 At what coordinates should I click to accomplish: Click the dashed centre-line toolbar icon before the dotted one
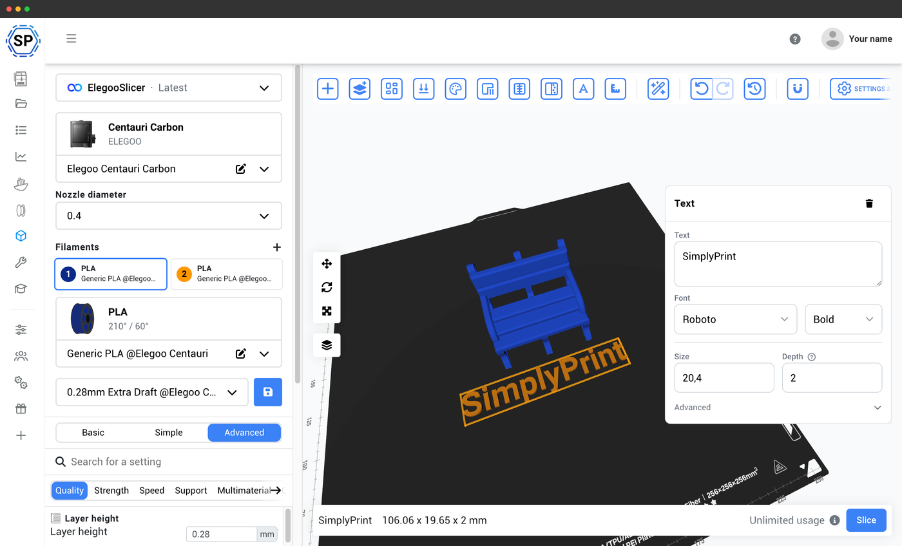[x=519, y=89]
